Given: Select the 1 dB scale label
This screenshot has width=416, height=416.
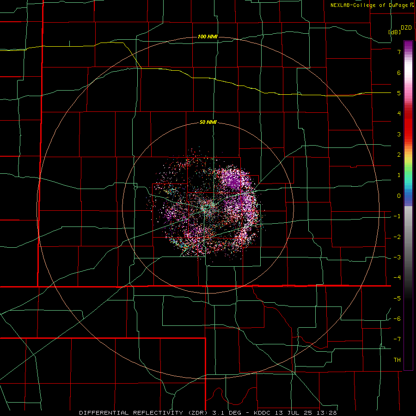Looking at the screenshot, I should tap(399, 175).
